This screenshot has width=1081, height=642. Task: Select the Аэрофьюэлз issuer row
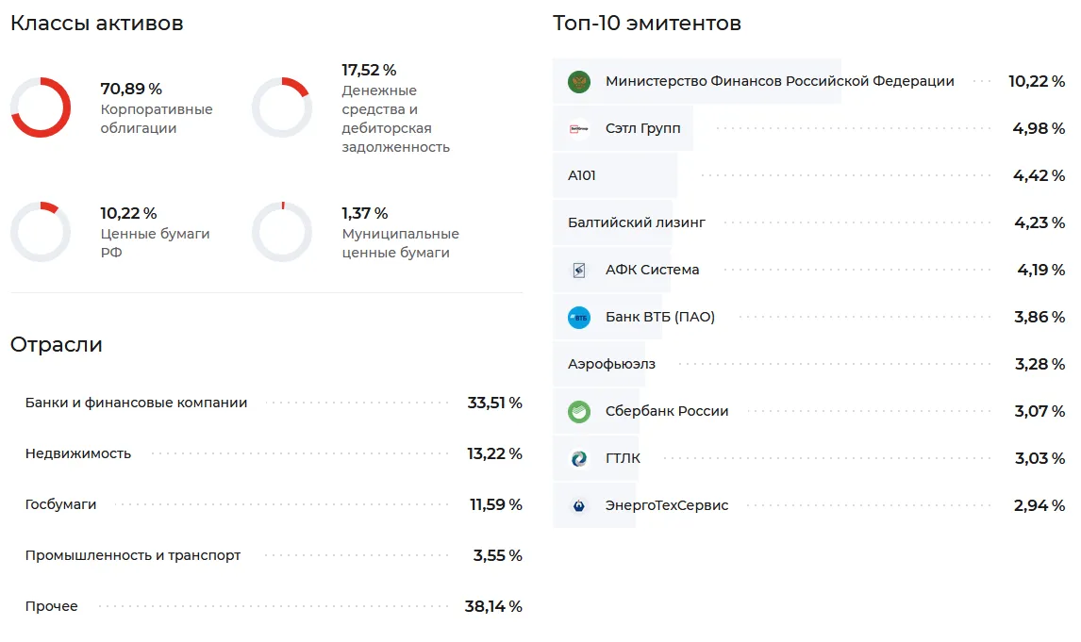click(x=808, y=364)
